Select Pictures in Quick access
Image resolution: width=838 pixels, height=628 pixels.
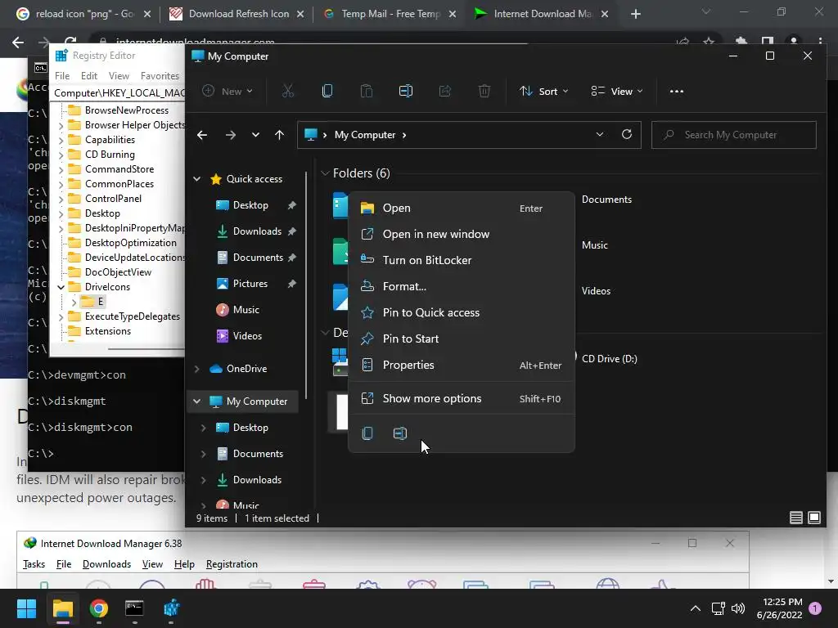point(249,284)
